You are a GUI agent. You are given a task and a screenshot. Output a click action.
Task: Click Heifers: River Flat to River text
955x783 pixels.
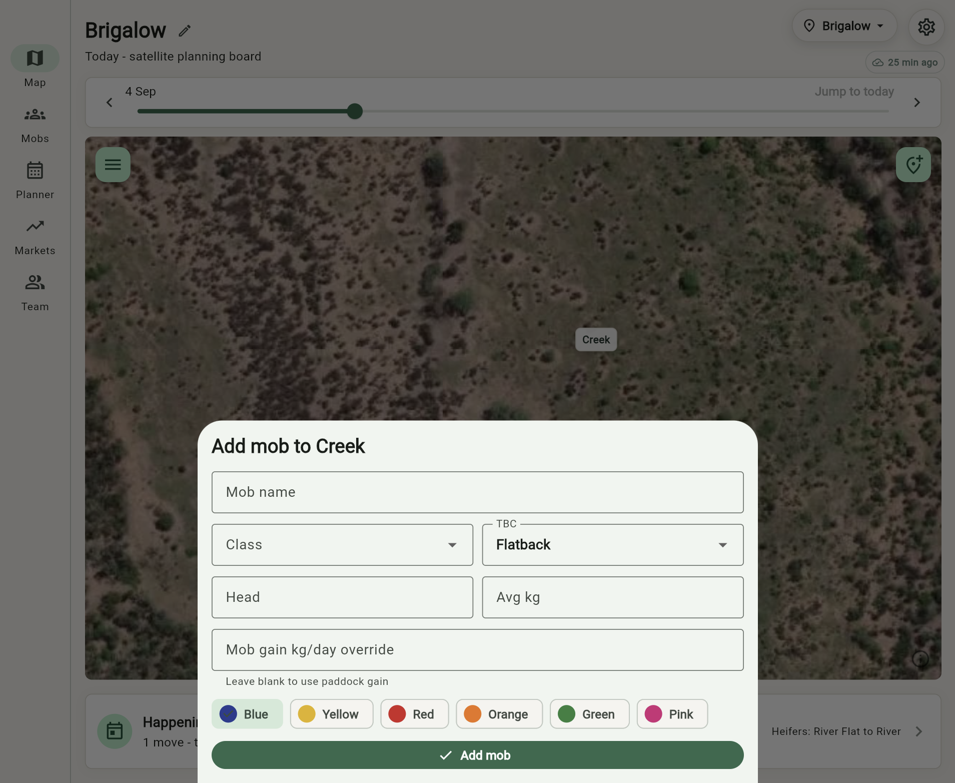point(836,731)
